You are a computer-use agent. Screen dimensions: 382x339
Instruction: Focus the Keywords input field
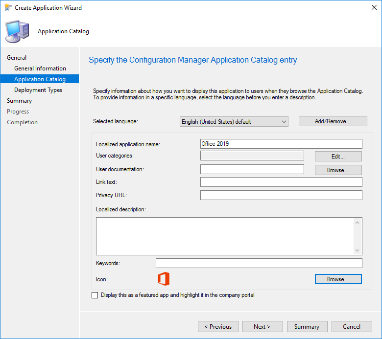pyautogui.click(x=259, y=263)
